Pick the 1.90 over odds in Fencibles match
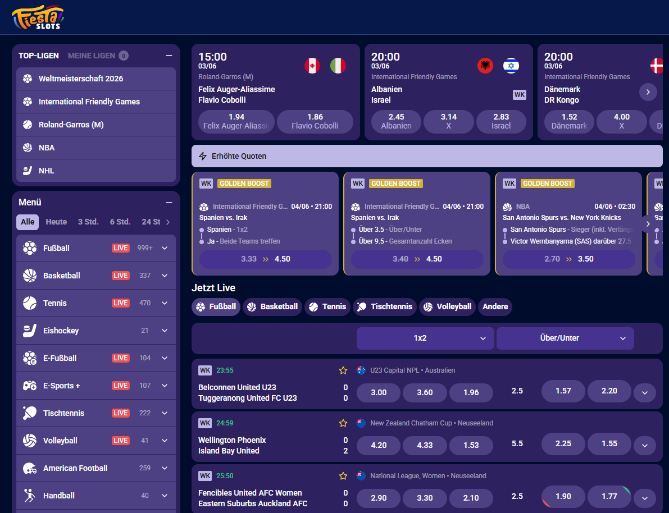This screenshot has width=669, height=513. pos(563,496)
